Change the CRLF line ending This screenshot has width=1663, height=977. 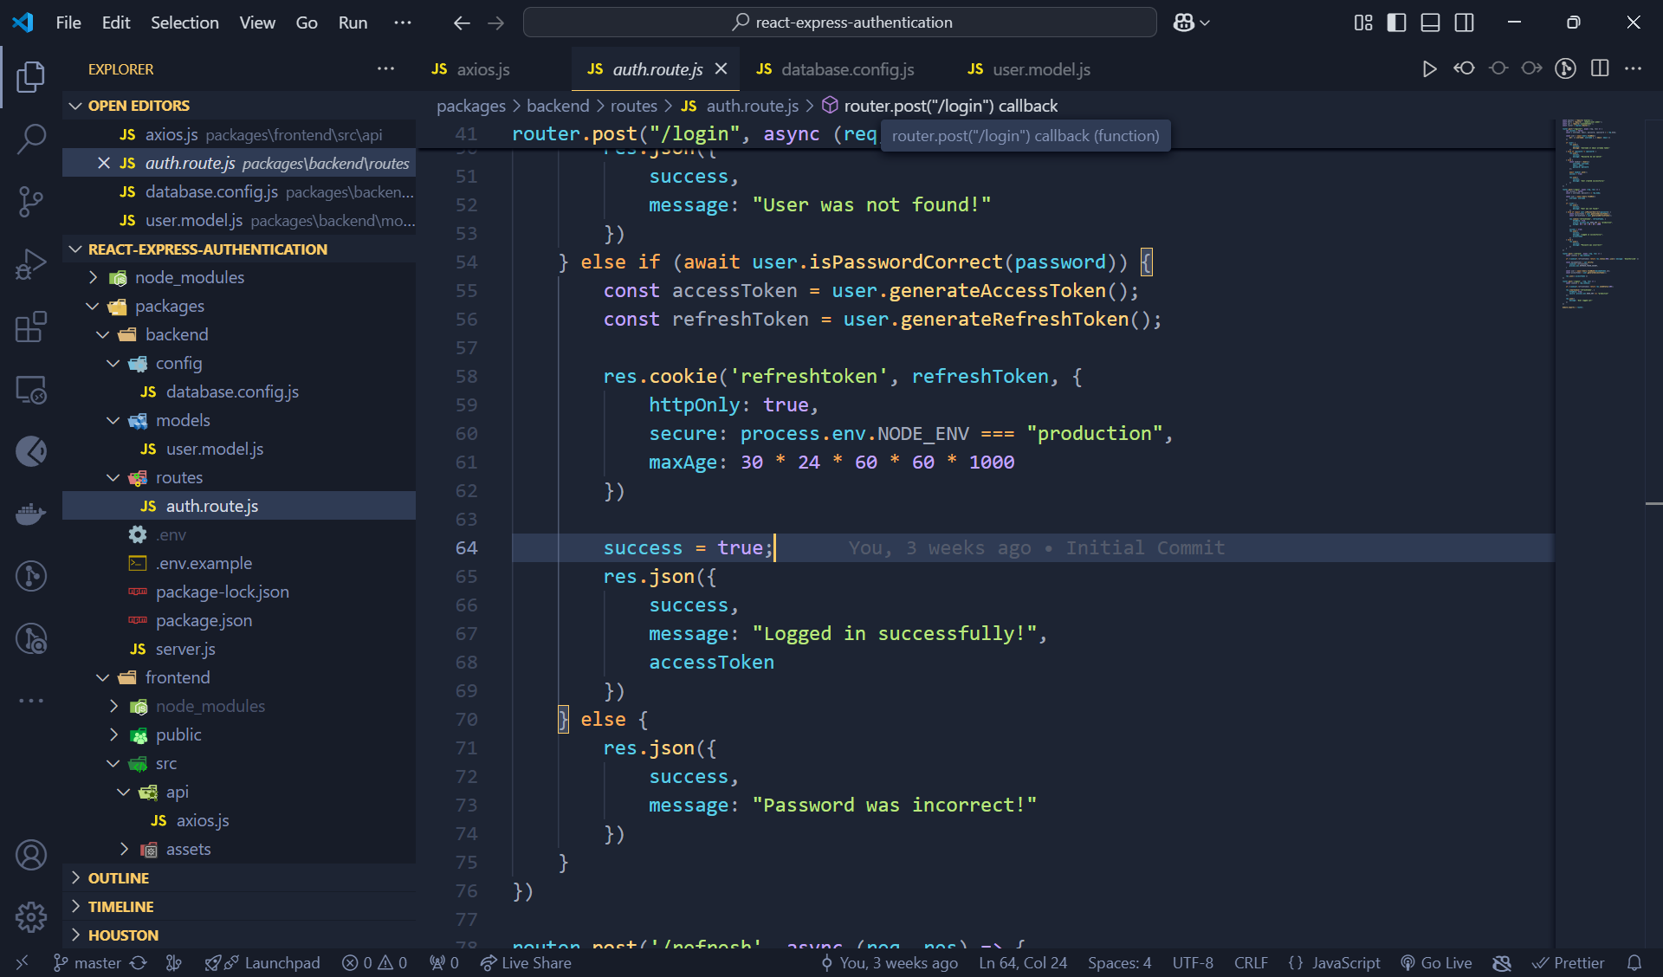(1251, 963)
